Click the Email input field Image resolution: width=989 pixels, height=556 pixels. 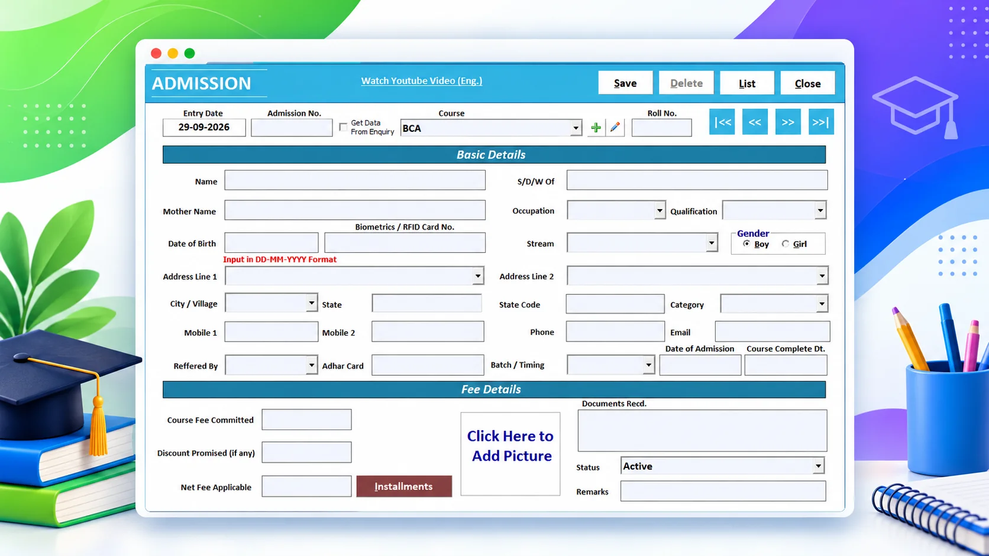pyautogui.click(x=773, y=331)
